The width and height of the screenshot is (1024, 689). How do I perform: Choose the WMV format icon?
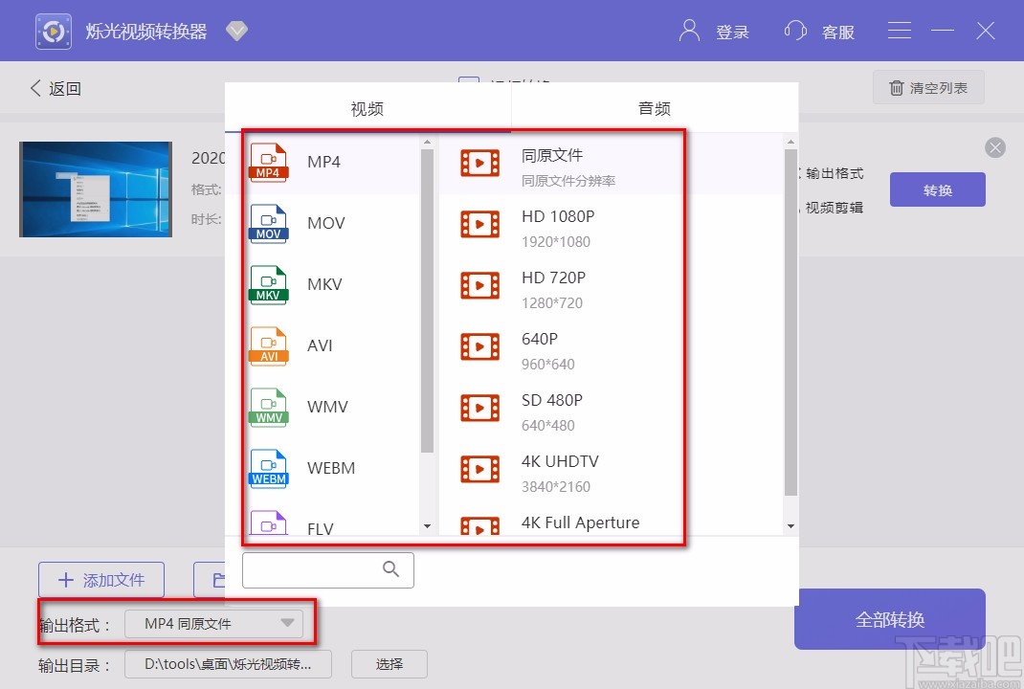[268, 408]
